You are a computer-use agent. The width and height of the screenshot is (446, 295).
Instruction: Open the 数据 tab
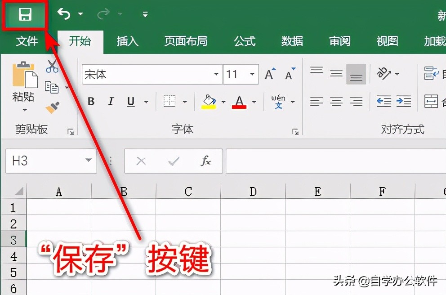coord(292,41)
